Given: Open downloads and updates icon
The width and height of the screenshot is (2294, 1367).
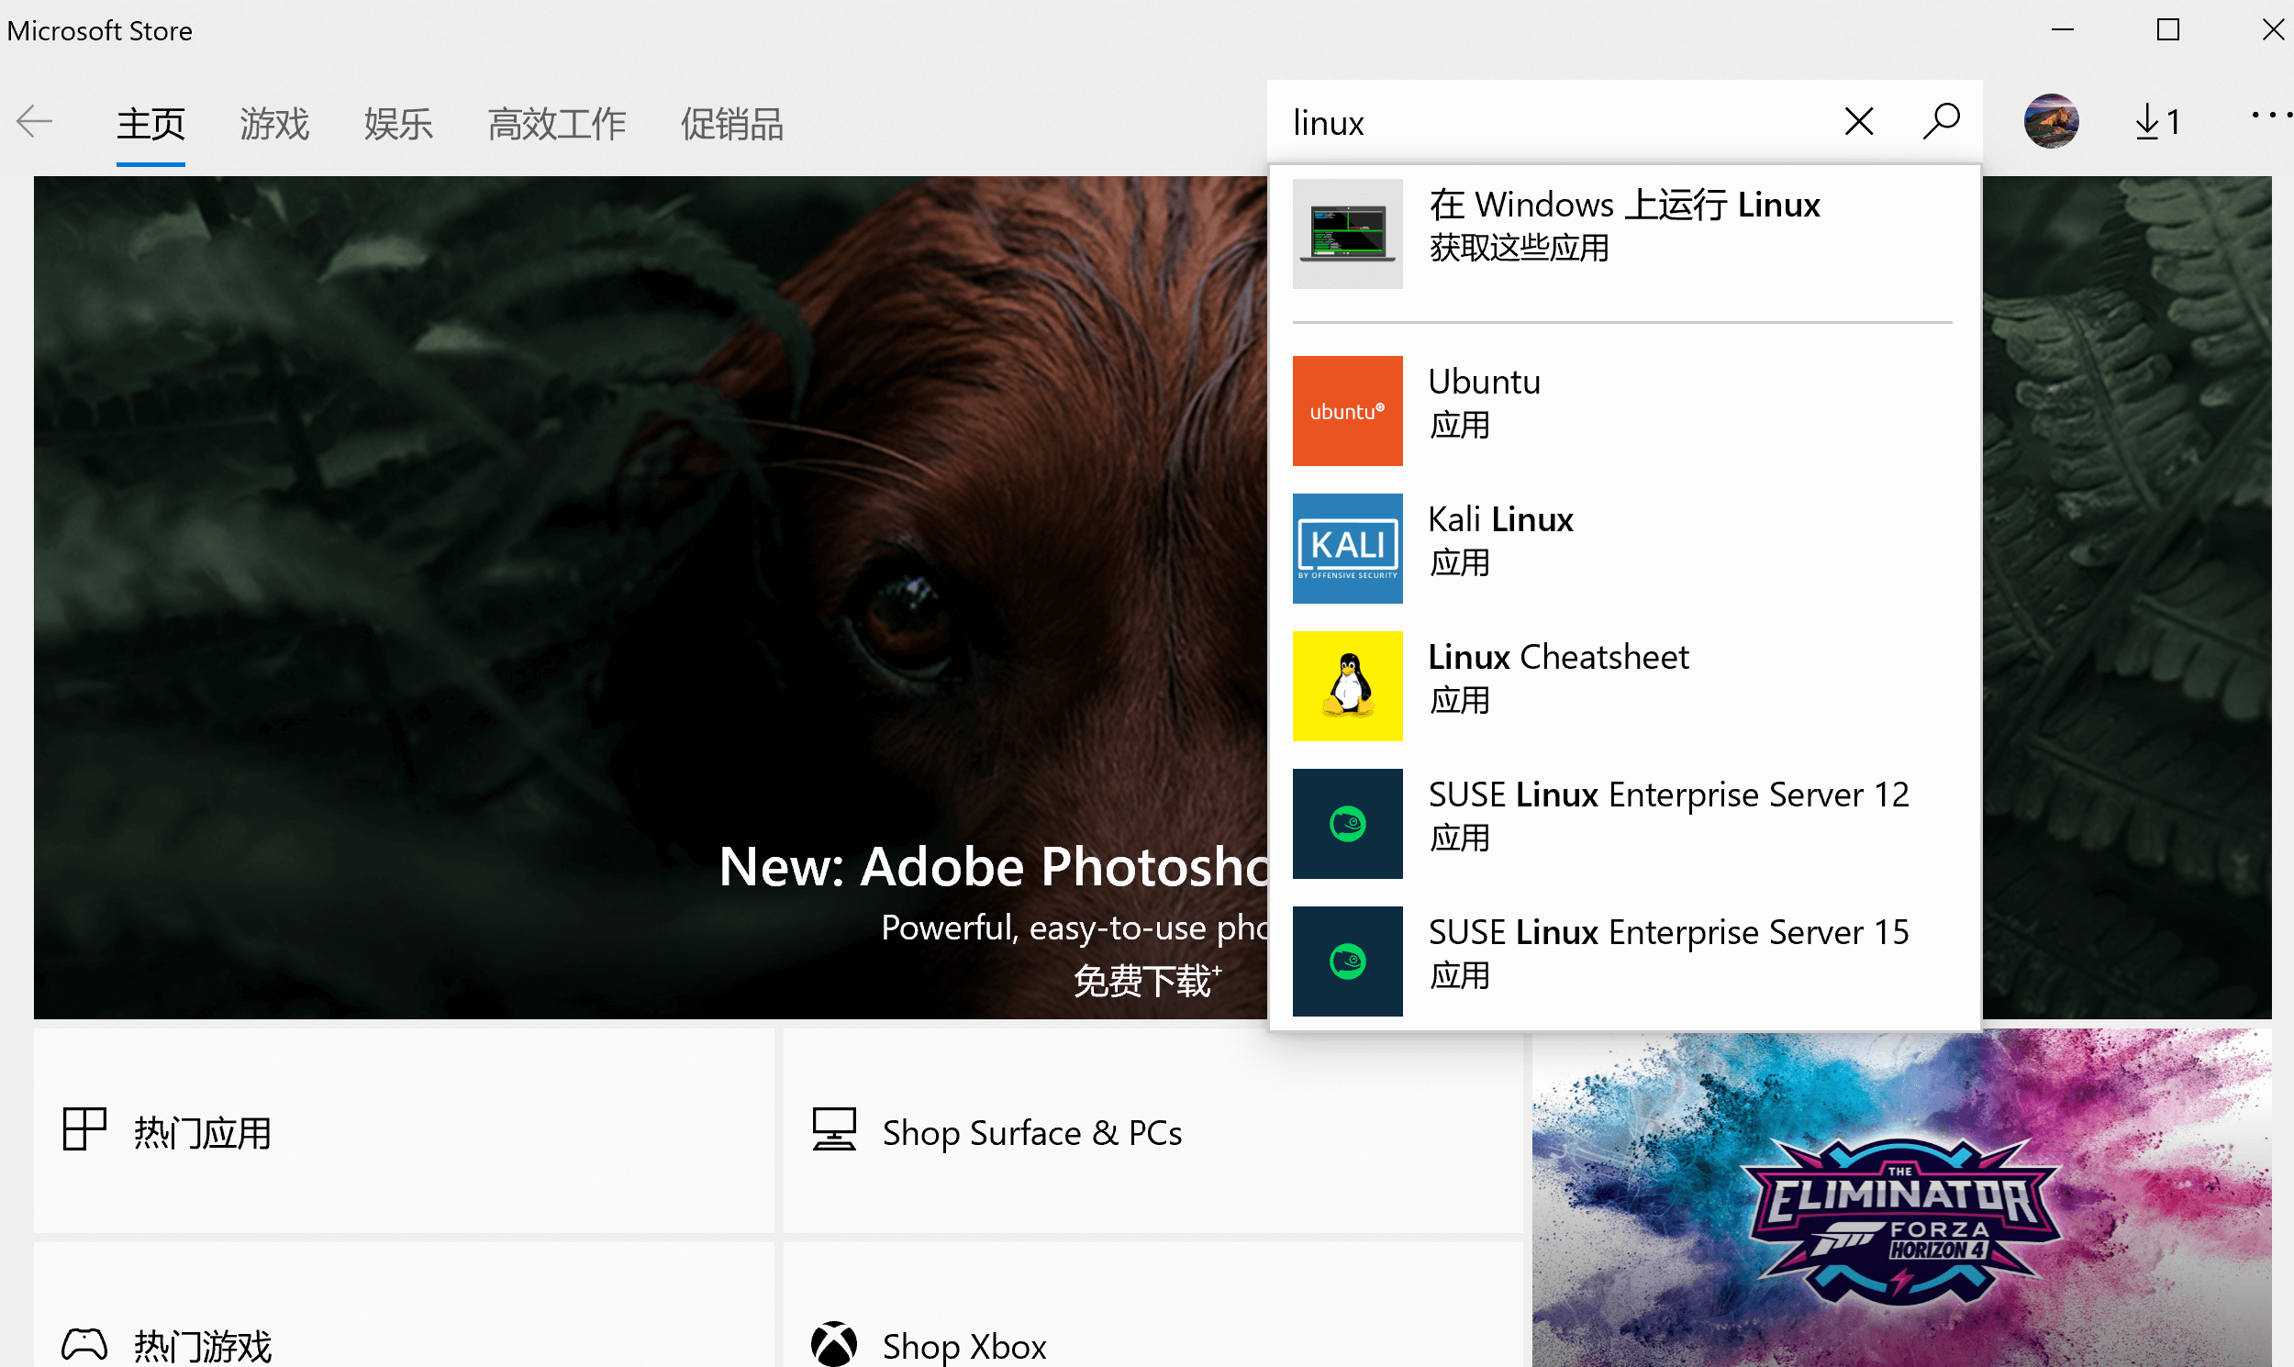Looking at the screenshot, I should [x=2155, y=122].
